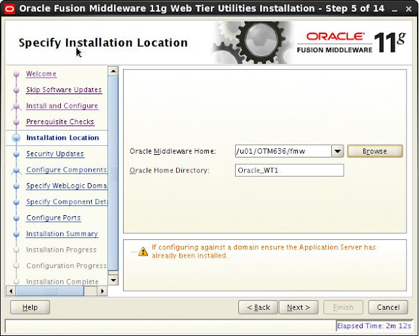Click the sidebar scroll left arrow
The width and height of the screenshot is (419, 336).
tap(10, 291)
